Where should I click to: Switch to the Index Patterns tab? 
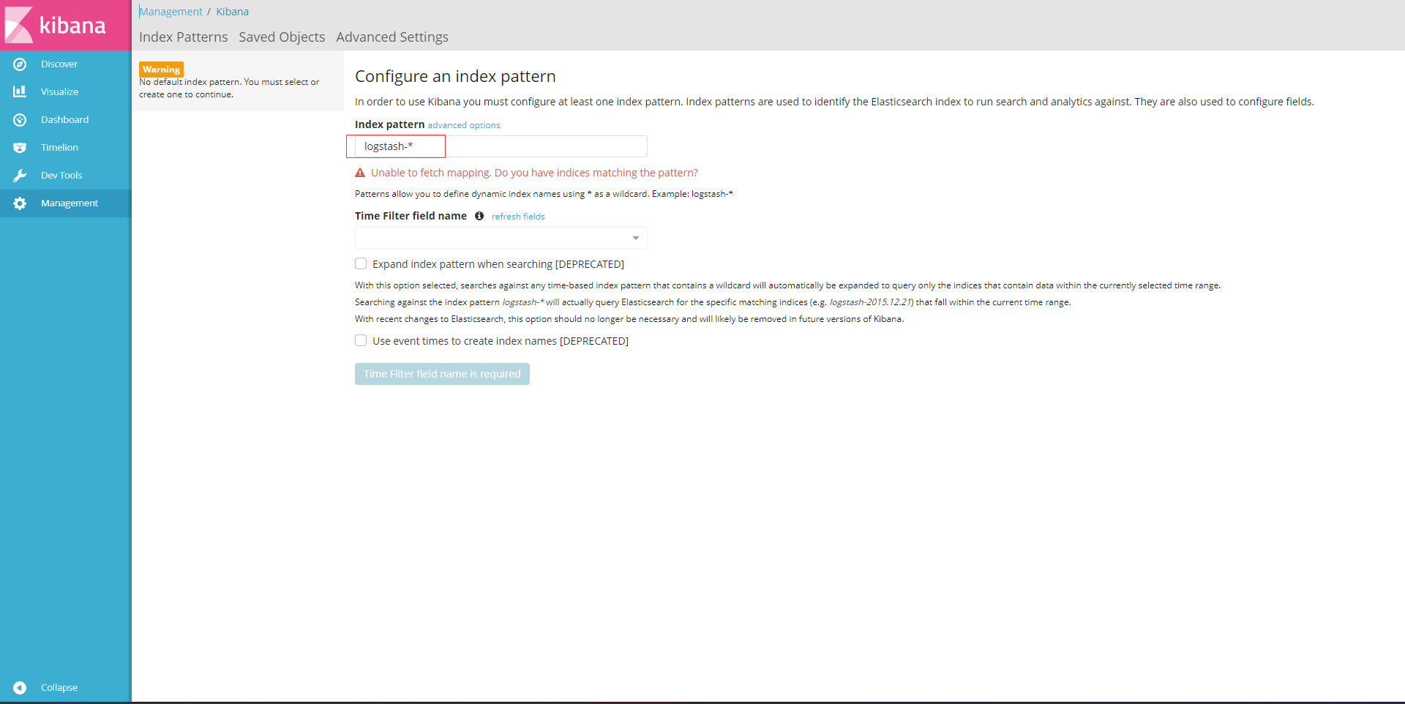183,37
